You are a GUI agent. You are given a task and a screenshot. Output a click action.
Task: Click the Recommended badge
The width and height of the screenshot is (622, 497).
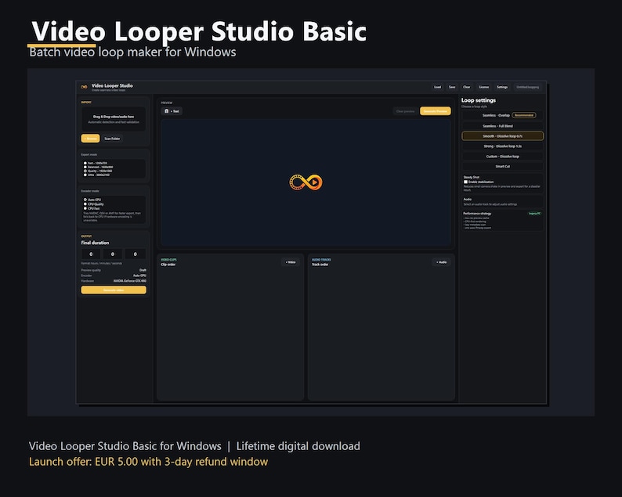coord(524,115)
